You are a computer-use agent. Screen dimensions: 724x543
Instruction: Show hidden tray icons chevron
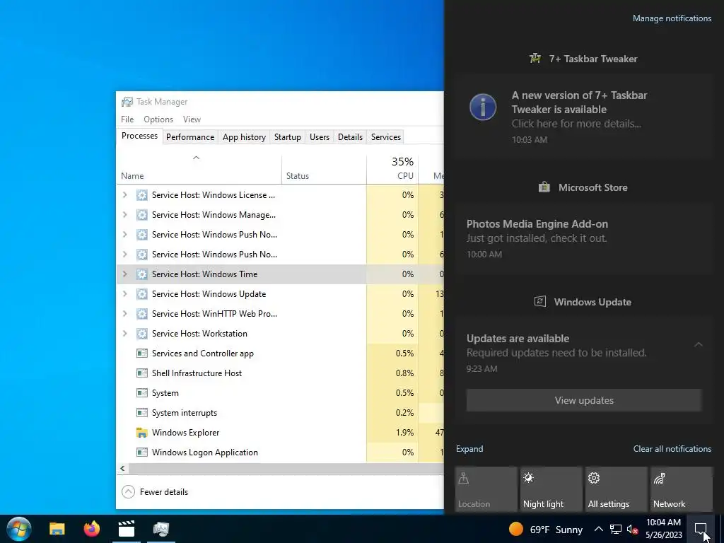[x=598, y=529]
